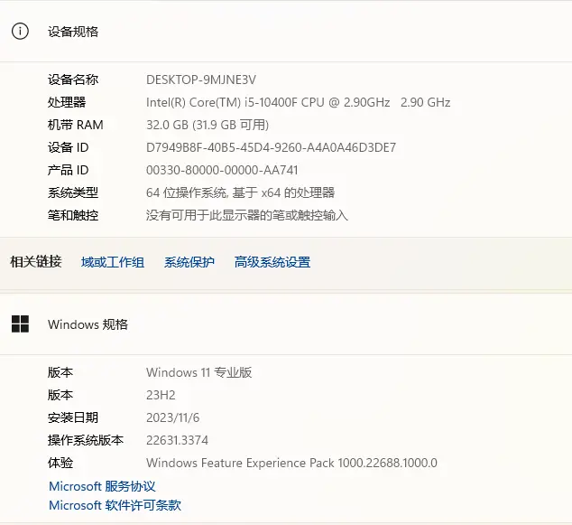Click the Windows logo icon beside Windows 规格
Viewport: 572px width, 525px height.
point(20,324)
